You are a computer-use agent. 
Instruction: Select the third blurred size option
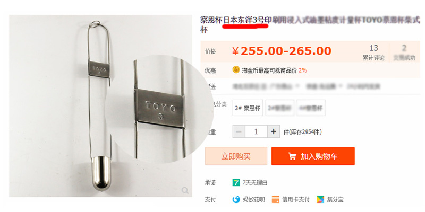point(311,108)
